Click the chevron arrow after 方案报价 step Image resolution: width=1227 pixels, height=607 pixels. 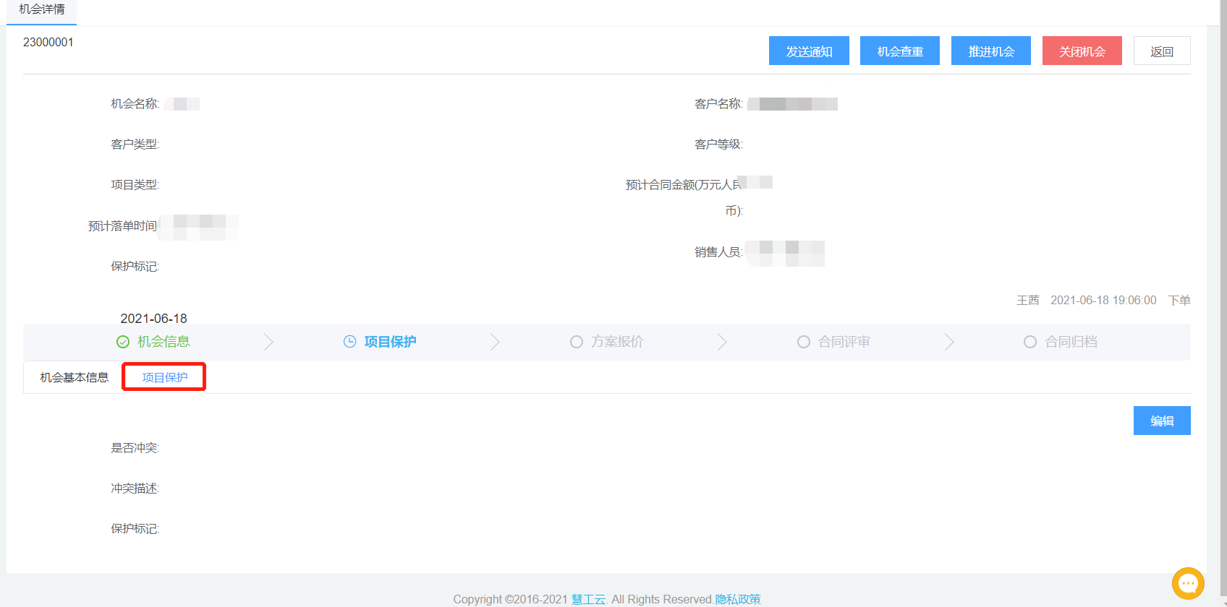pos(722,342)
